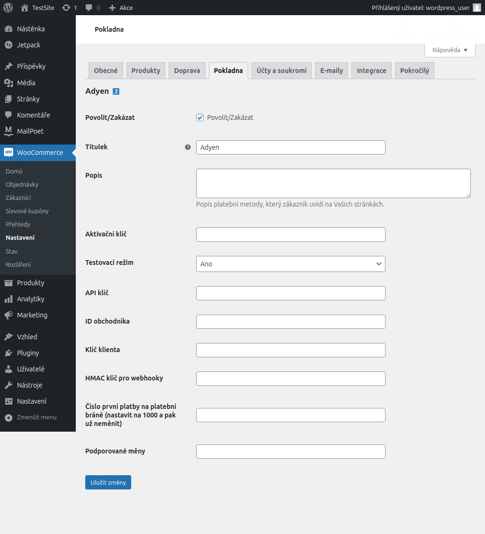Focus the ID obchodníka field
This screenshot has height=534, width=485.
tap(291, 322)
